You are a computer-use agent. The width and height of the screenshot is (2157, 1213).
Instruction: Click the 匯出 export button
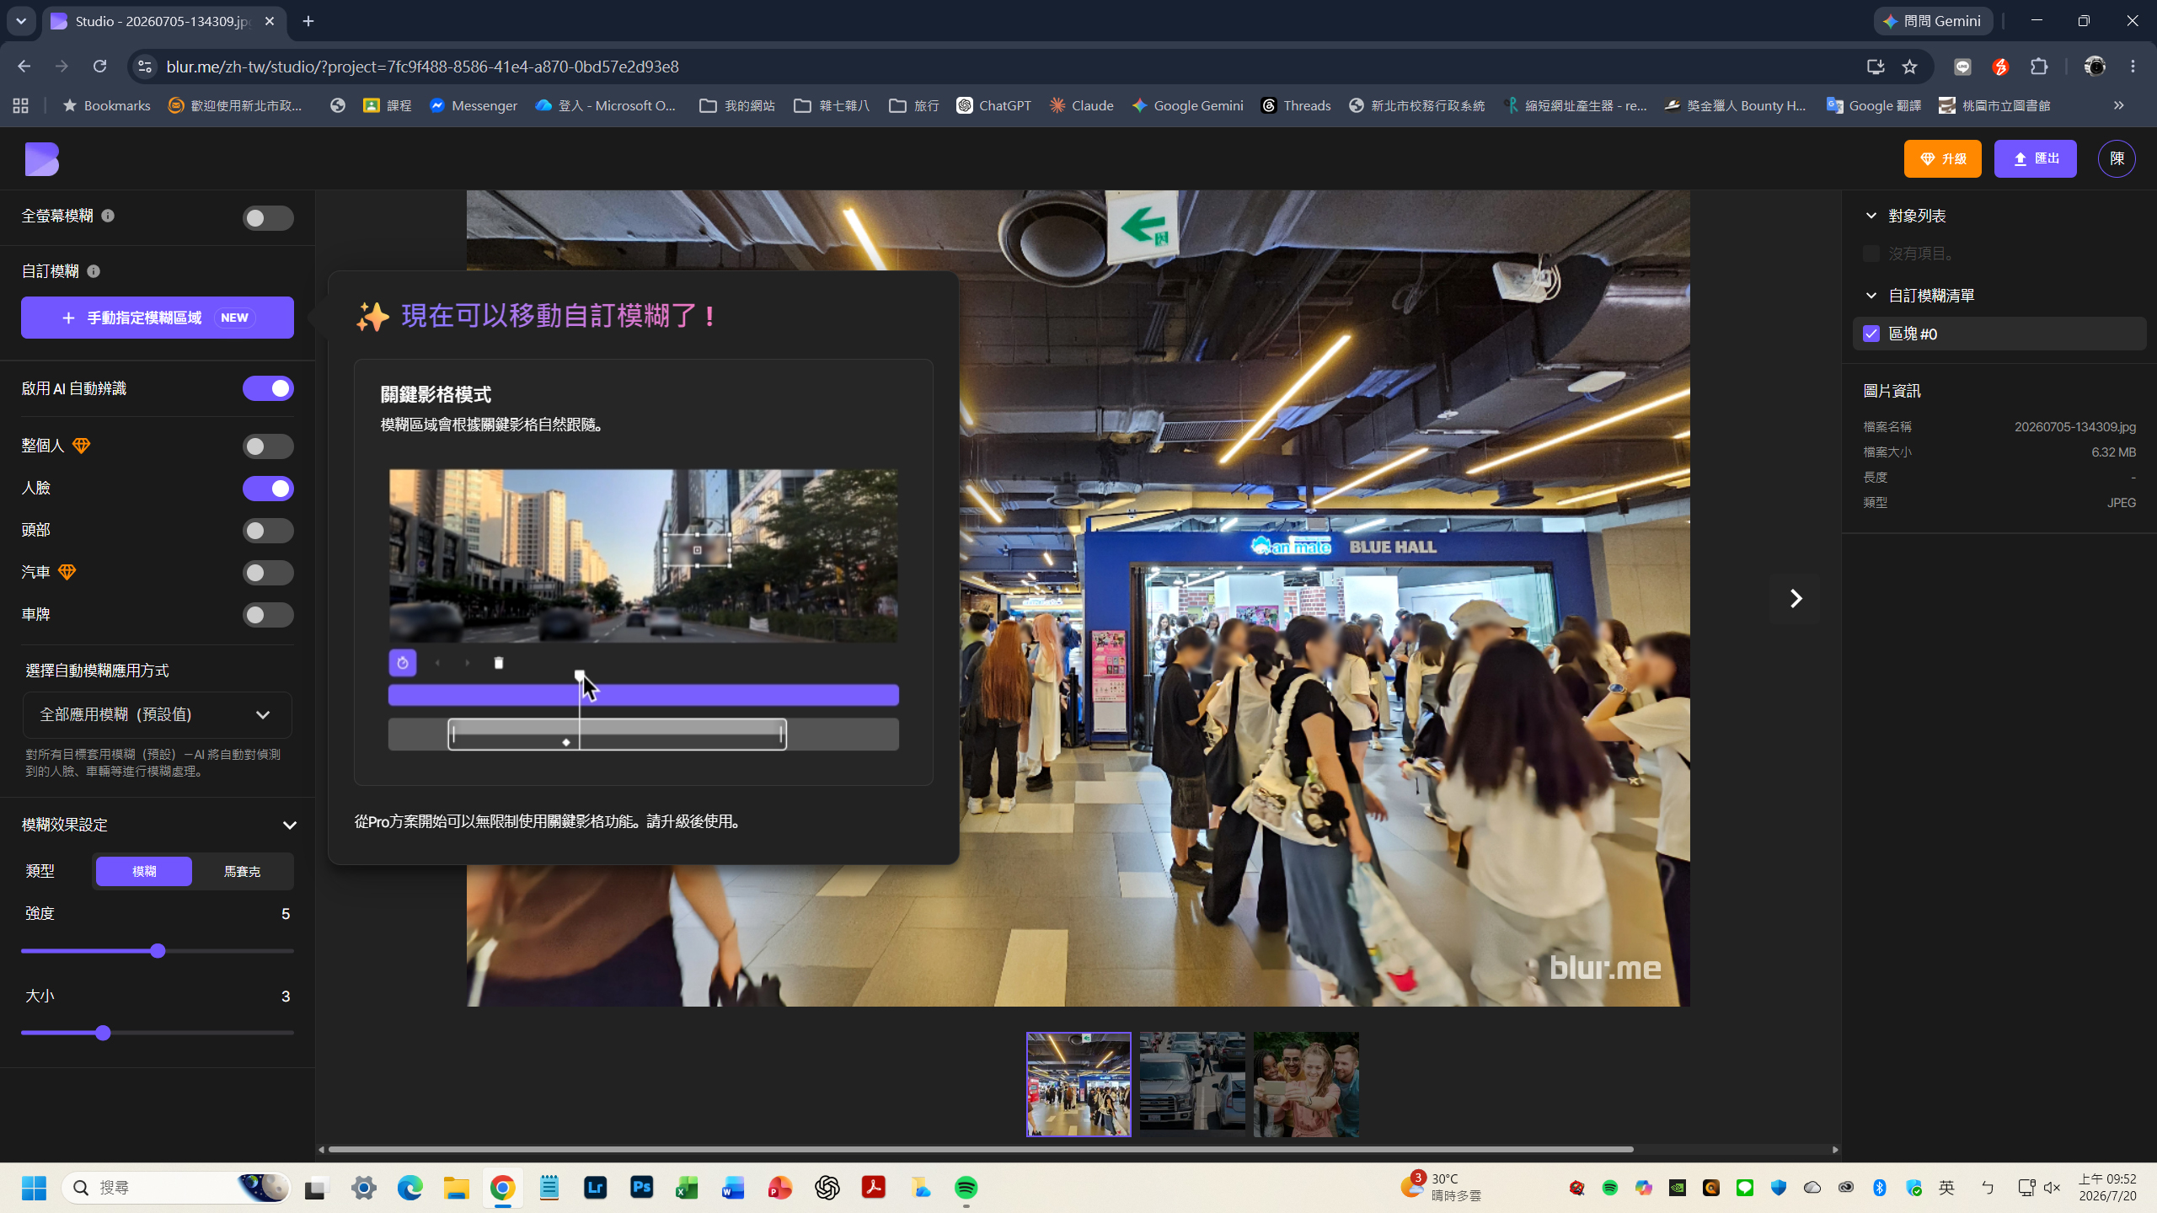point(2035,158)
